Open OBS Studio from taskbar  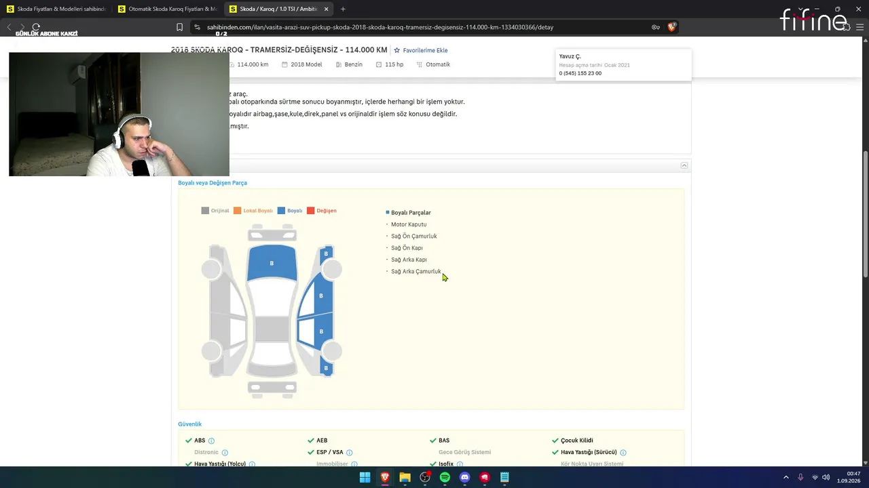pyautogui.click(x=425, y=477)
